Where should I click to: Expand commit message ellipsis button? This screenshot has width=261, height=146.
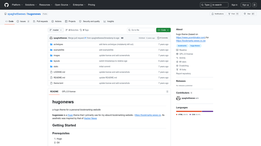122,38
